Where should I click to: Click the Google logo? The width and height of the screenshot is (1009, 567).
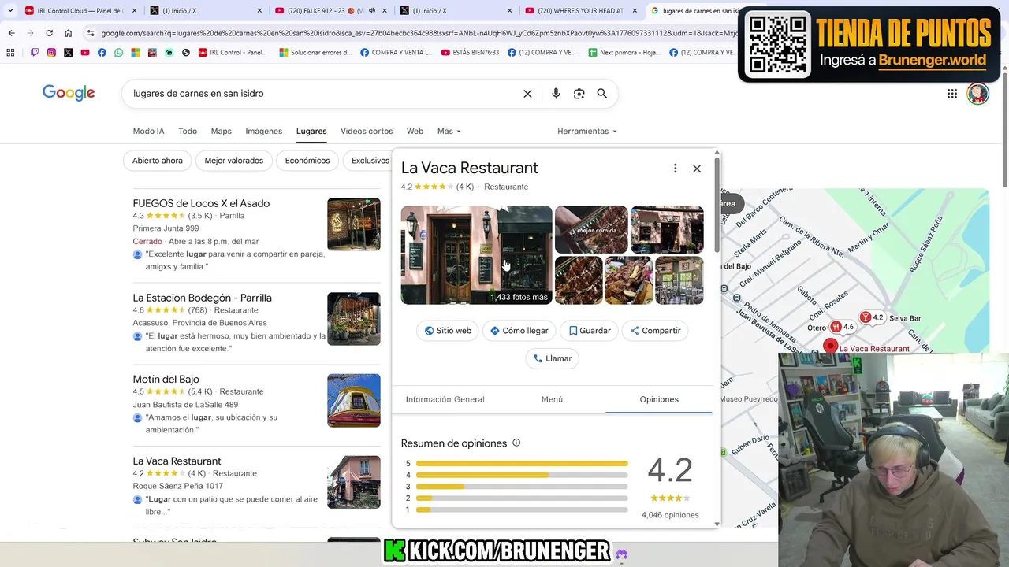(x=69, y=93)
